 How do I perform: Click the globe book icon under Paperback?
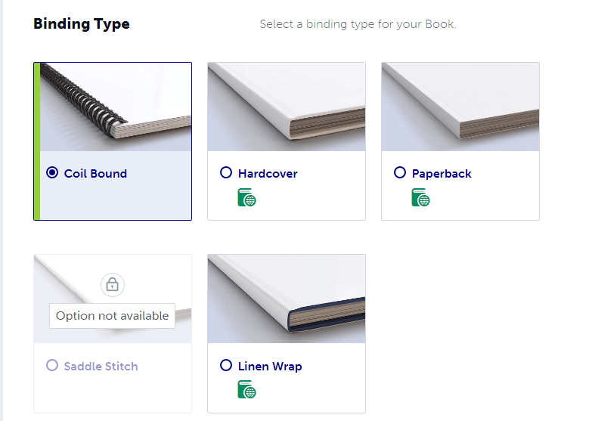tap(420, 197)
